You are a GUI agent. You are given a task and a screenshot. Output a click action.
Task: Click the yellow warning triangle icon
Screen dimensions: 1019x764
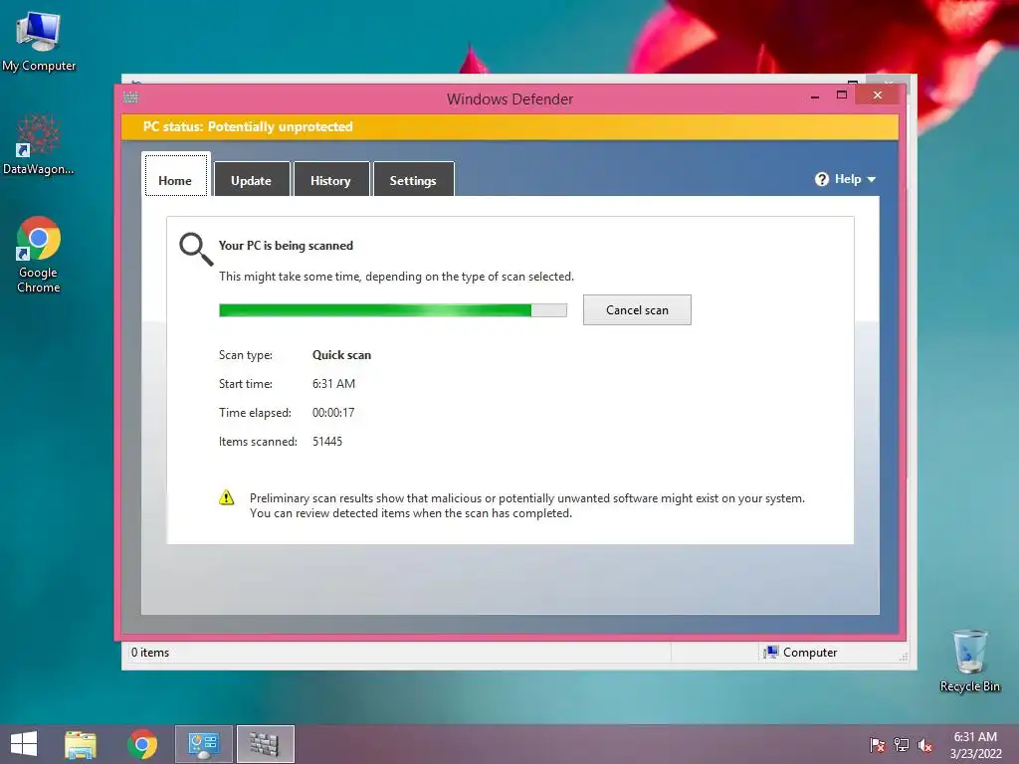click(226, 497)
